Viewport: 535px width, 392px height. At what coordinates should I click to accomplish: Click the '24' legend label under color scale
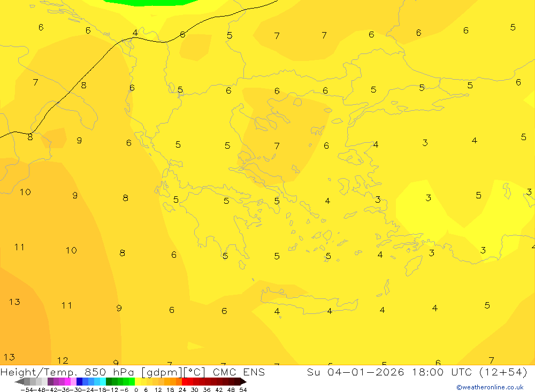(x=182, y=390)
